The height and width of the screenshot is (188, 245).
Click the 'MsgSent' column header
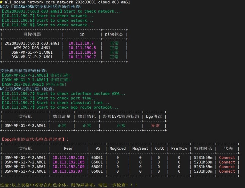coord(140,148)
